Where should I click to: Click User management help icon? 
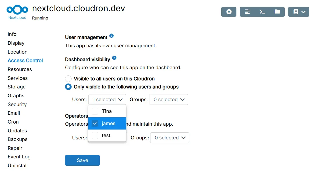(x=112, y=36)
